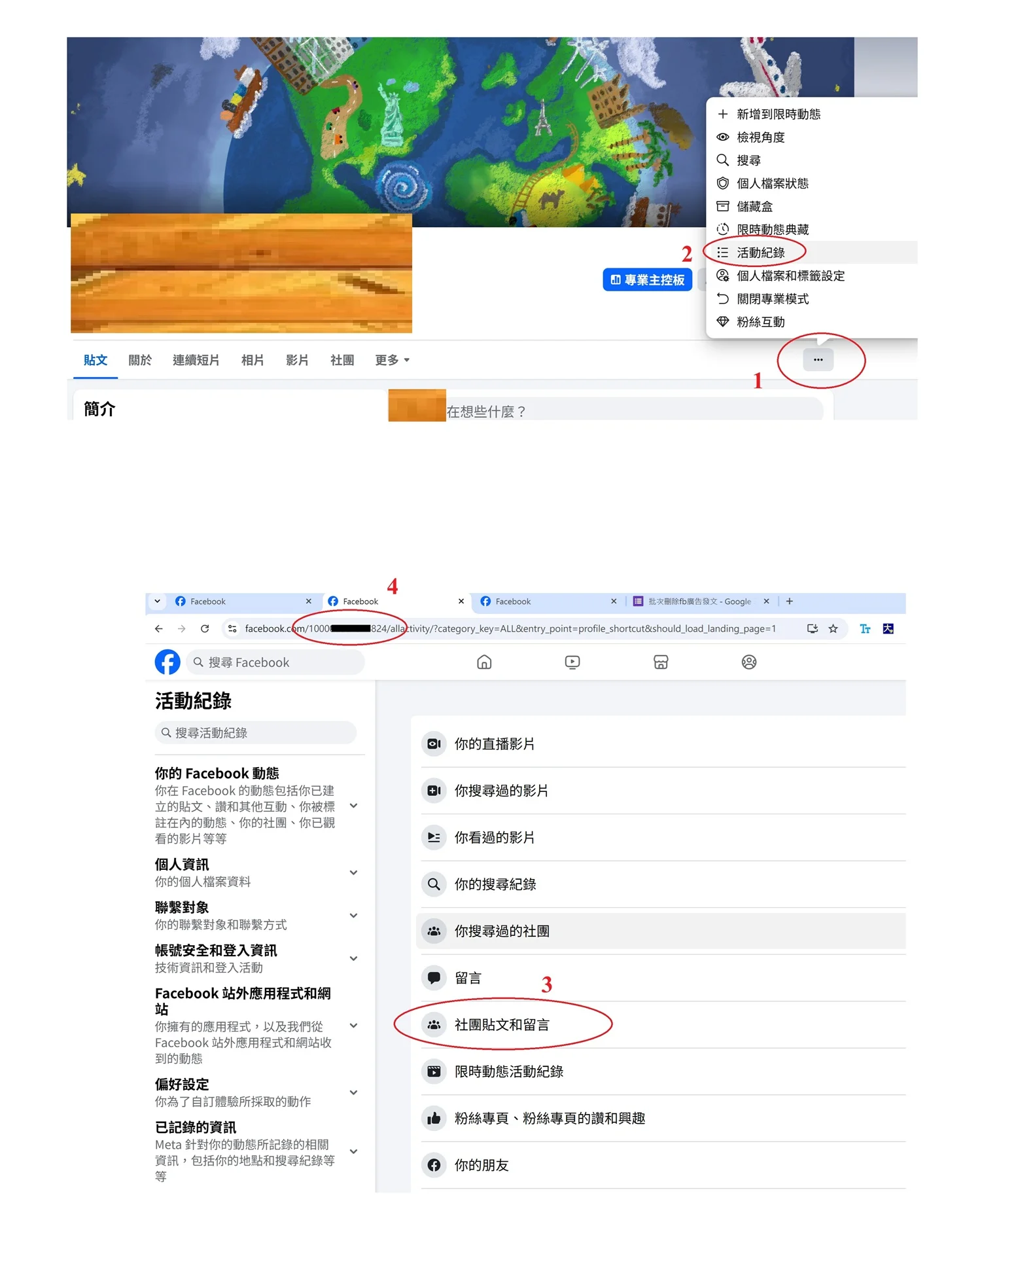The height and width of the screenshot is (1275, 1018).
Task: Expand the 已記錄的資訊 section
Action: pos(353,1151)
